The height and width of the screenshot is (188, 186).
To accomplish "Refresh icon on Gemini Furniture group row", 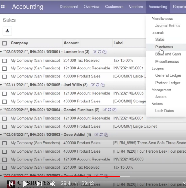I will 109,110.
